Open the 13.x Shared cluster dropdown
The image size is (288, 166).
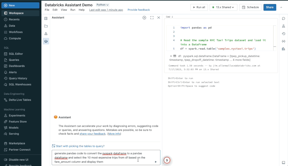coord(223,7)
